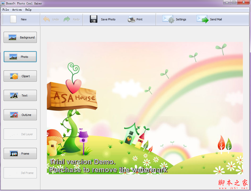
Task: Open the Action menu
Action: coord(17,10)
